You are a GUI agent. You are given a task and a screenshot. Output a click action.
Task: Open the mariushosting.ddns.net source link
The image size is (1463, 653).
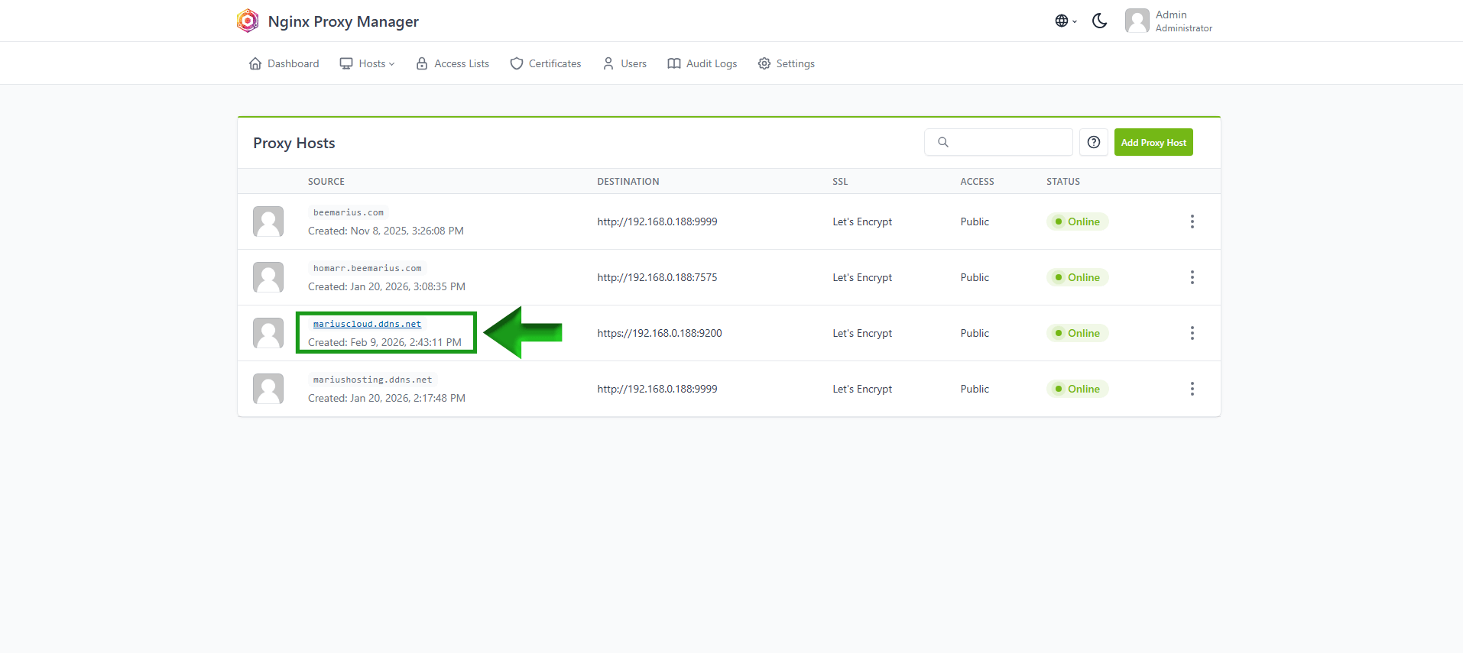[x=372, y=380]
